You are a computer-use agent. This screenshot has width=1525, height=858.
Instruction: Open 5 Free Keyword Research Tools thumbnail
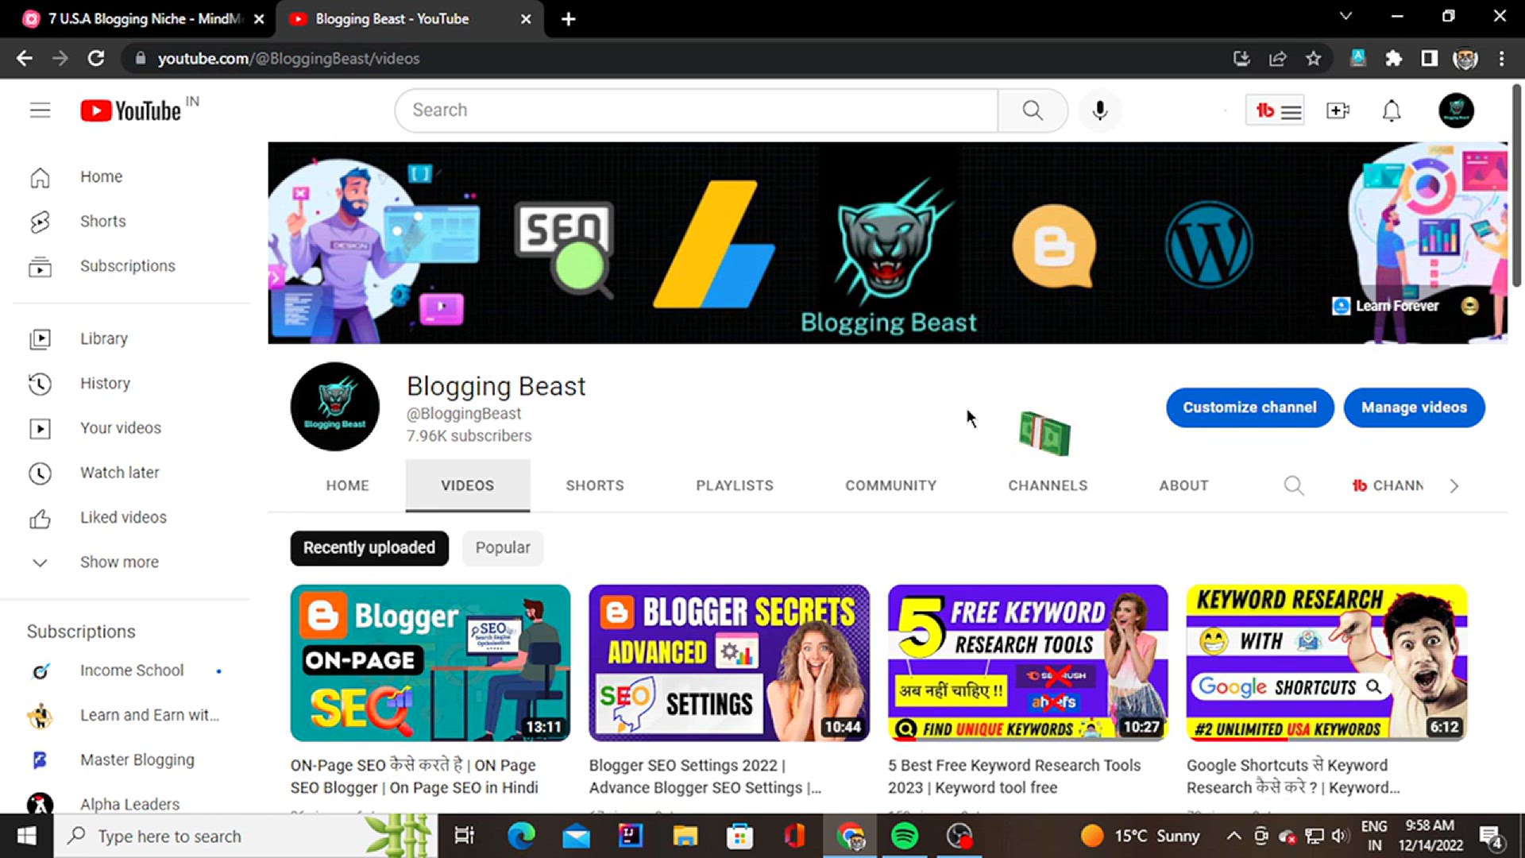point(1028,663)
